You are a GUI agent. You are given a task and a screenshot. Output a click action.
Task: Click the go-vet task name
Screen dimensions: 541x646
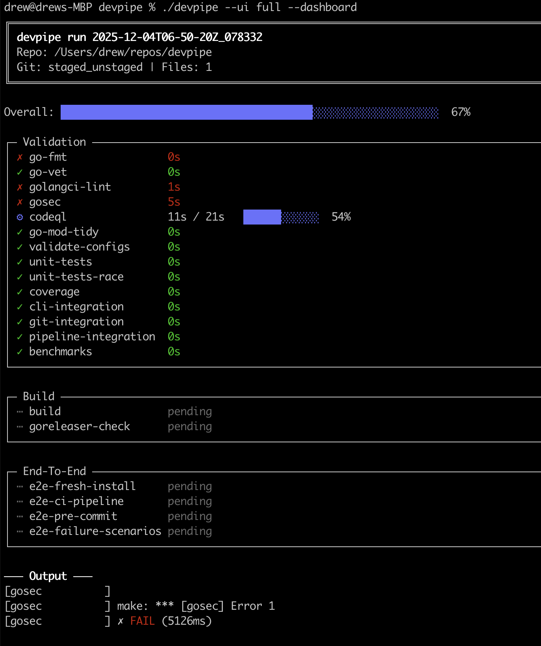point(48,172)
